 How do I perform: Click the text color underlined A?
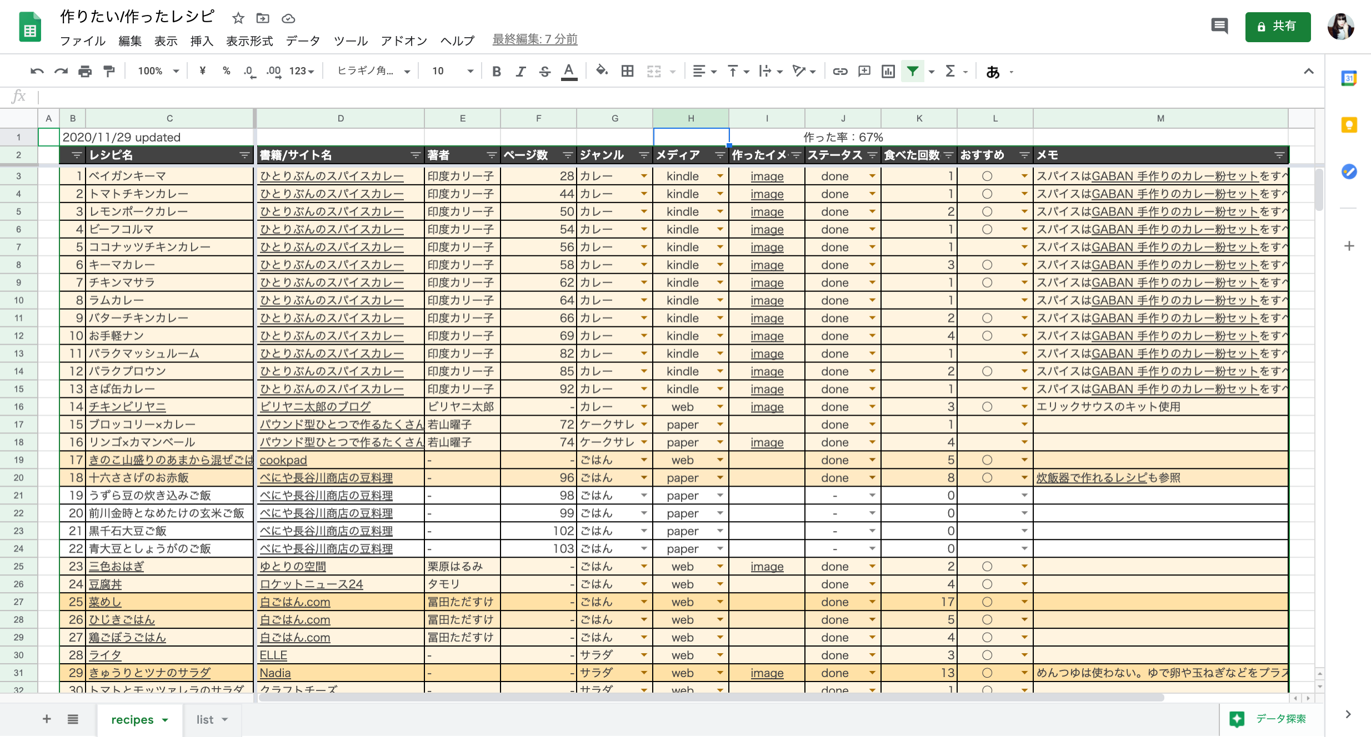tap(569, 71)
